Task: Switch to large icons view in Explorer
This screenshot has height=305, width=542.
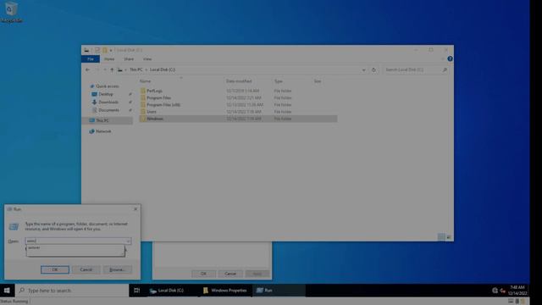Action: 449,237
